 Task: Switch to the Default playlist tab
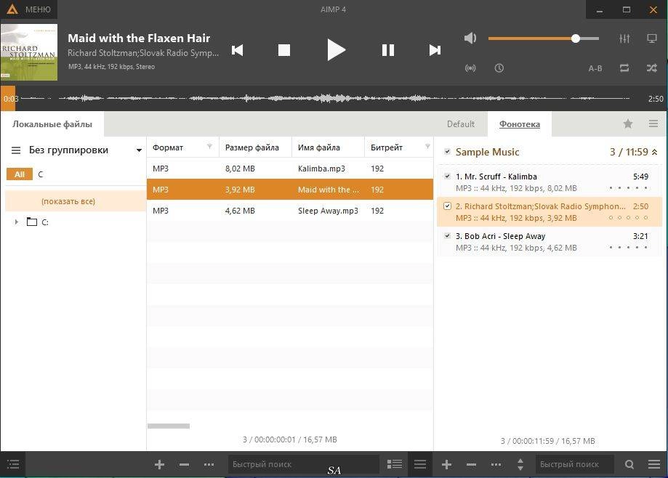click(x=461, y=124)
